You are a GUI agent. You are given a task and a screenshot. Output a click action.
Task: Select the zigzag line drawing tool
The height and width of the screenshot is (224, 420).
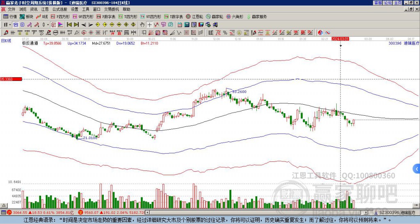(x=179, y=33)
